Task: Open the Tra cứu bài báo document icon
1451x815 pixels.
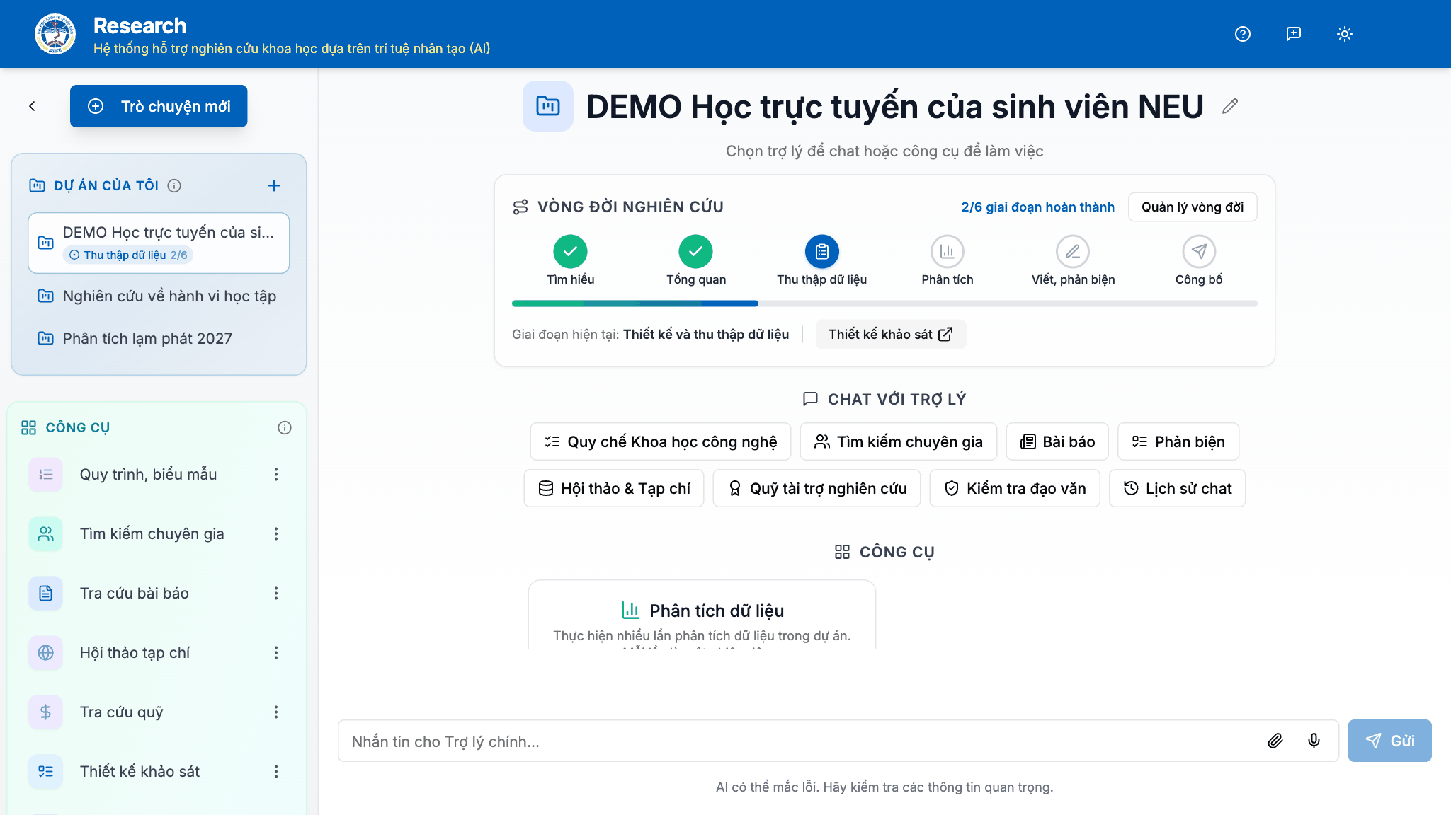Action: 45,593
